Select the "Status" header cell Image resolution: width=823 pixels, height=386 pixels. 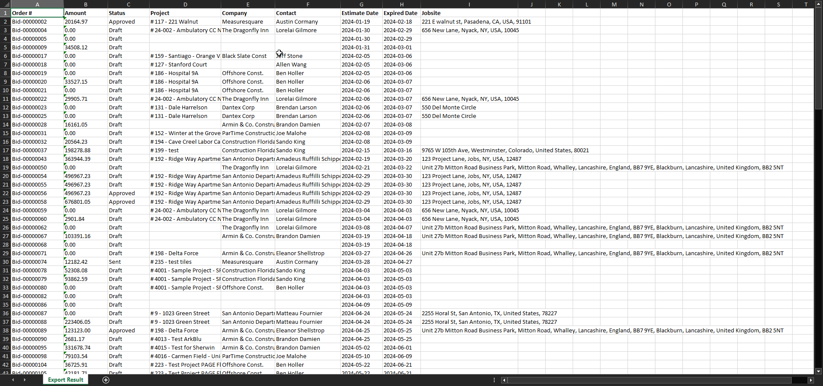tap(128, 13)
